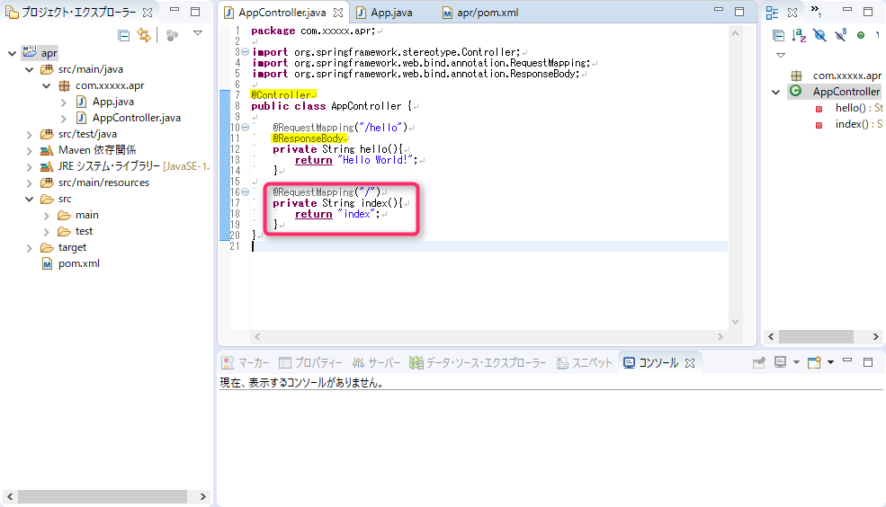This screenshot has height=507, width=886.
Task: Open the マーカー tab
Action: coord(246,362)
